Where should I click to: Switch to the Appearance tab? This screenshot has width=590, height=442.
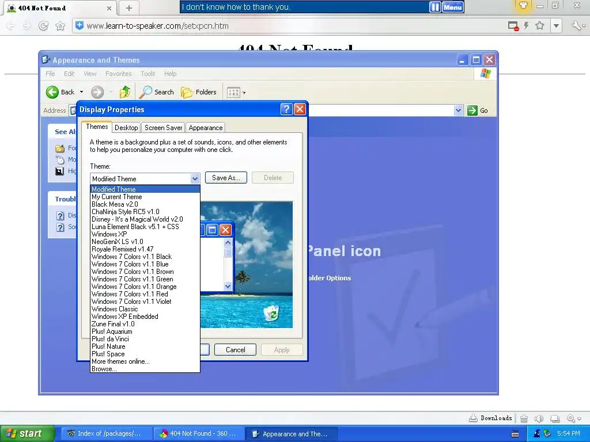(x=206, y=127)
